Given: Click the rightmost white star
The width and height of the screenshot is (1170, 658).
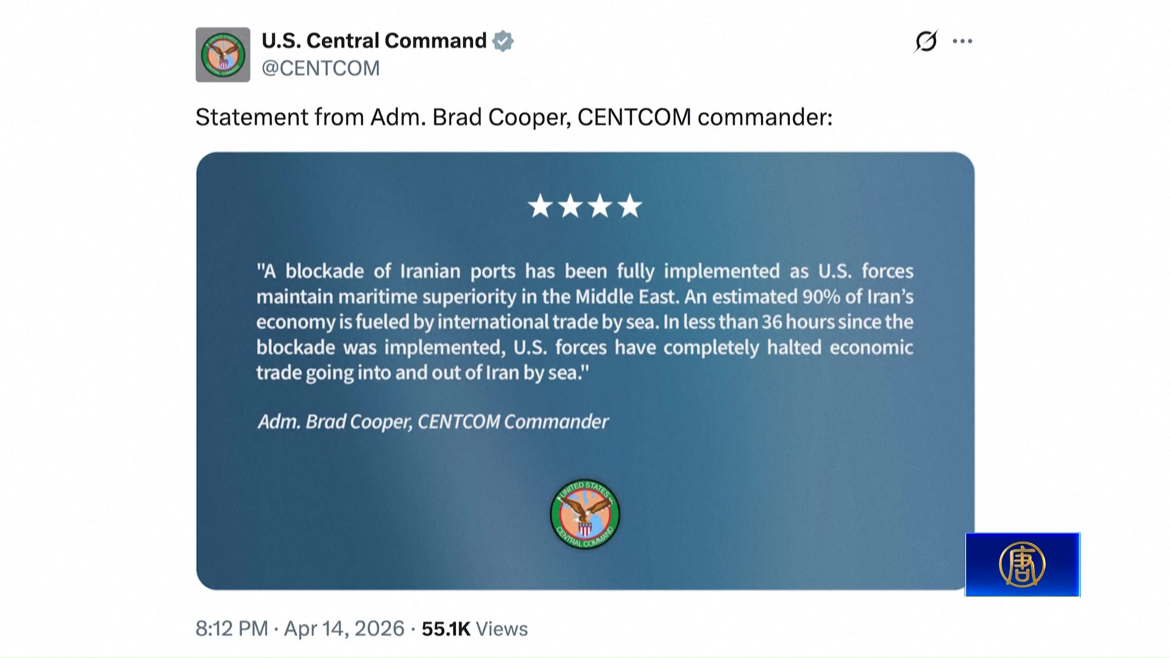Looking at the screenshot, I should pyautogui.click(x=629, y=206).
